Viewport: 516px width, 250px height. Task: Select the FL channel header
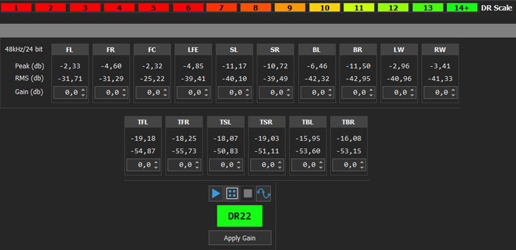[x=70, y=50]
